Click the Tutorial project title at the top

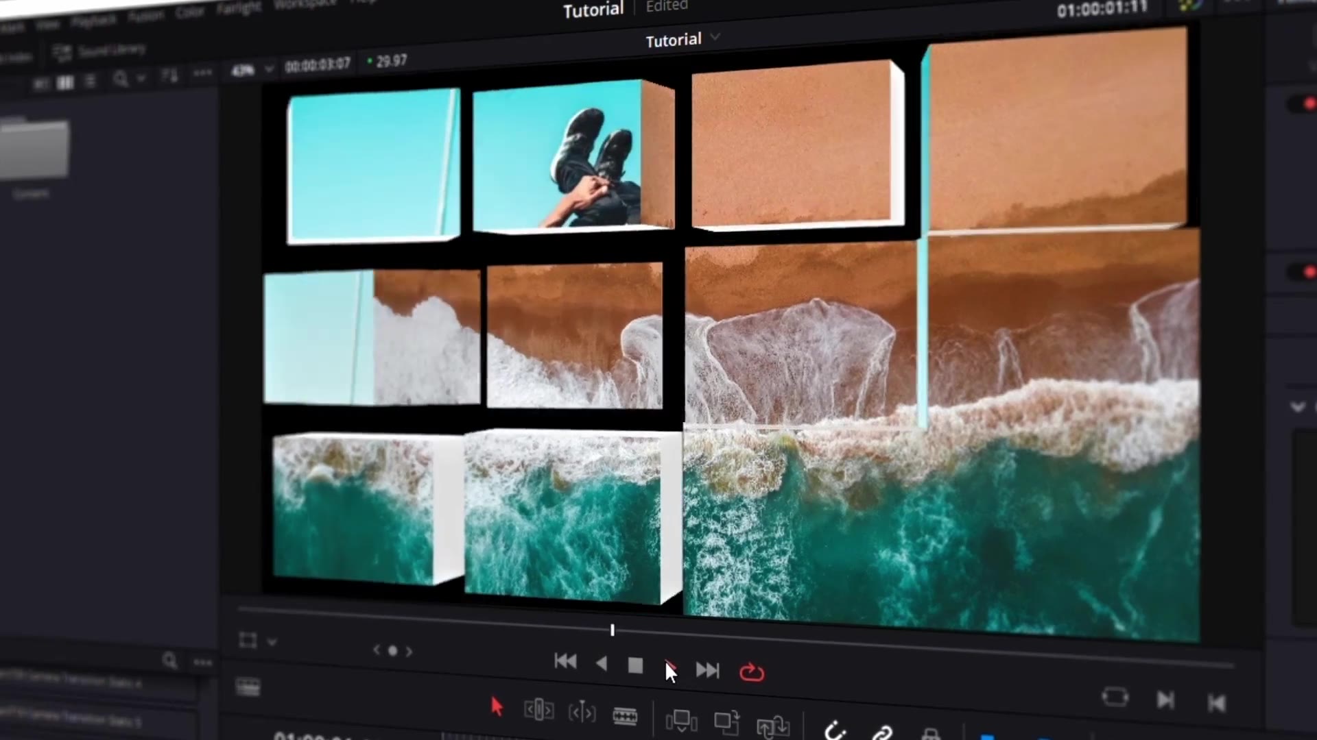point(593,10)
